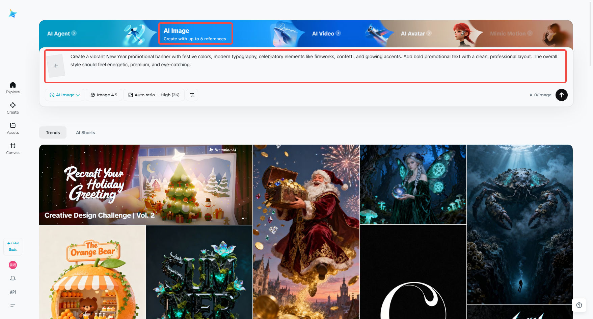Click the Creative Design Challenge Vol. 2 caption
593x319 pixels.
coord(100,215)
